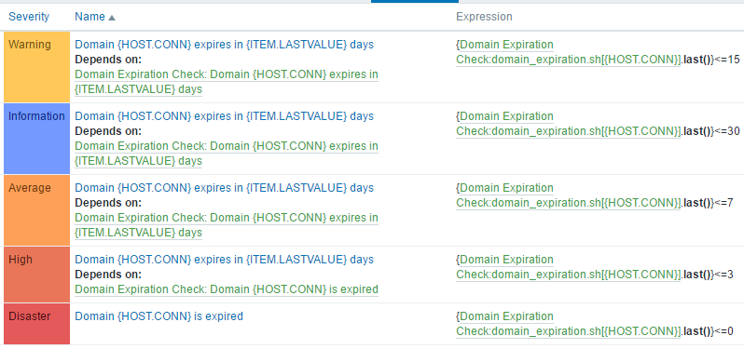Sort triggers by Name column header
Screen dimensions: 744x349
point(90,17)
